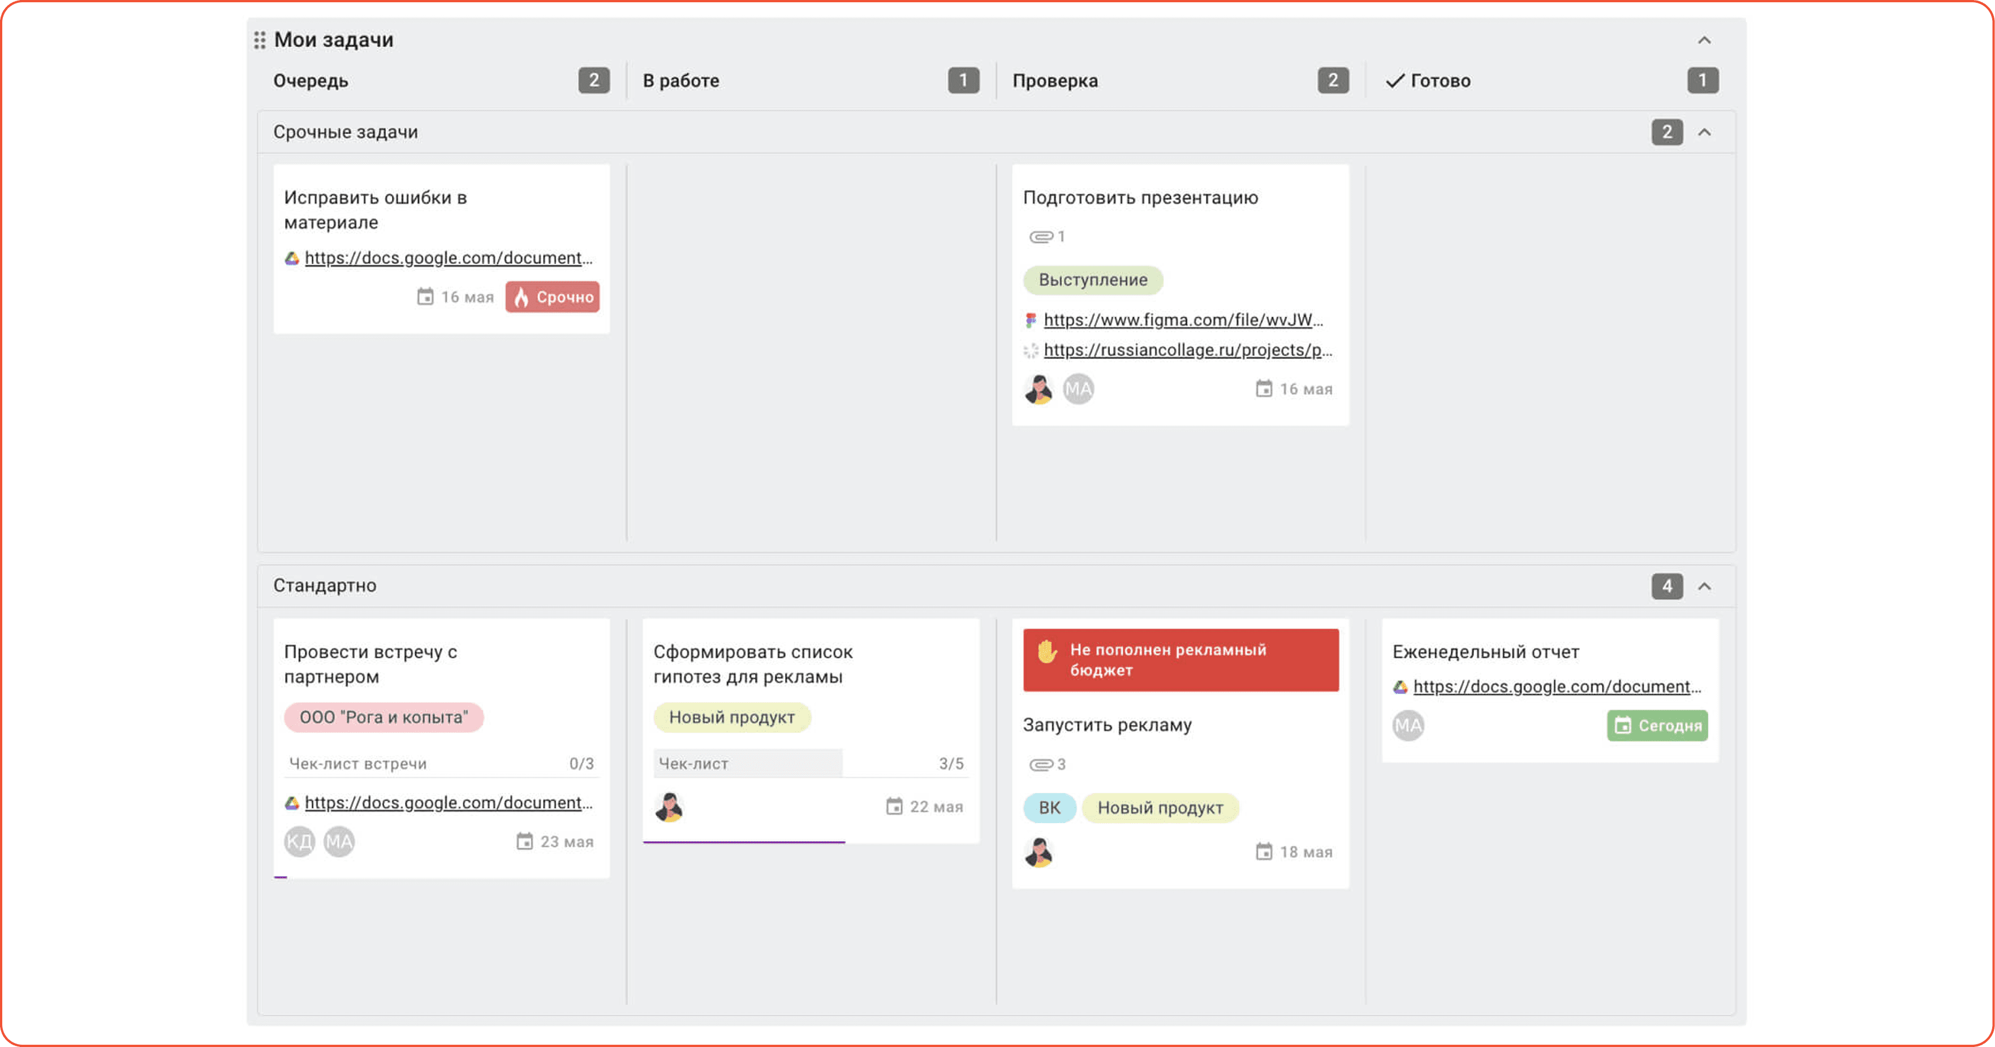Collapse the Стандартно swimlane
This screenshot has height=1047, width=1995.
coord(1704,586)
